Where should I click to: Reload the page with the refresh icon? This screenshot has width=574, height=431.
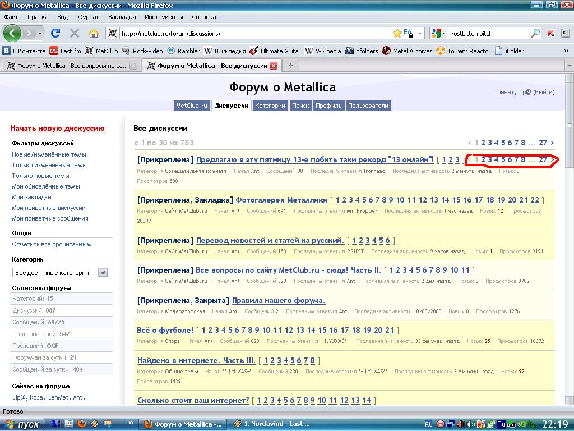(55, 33)
